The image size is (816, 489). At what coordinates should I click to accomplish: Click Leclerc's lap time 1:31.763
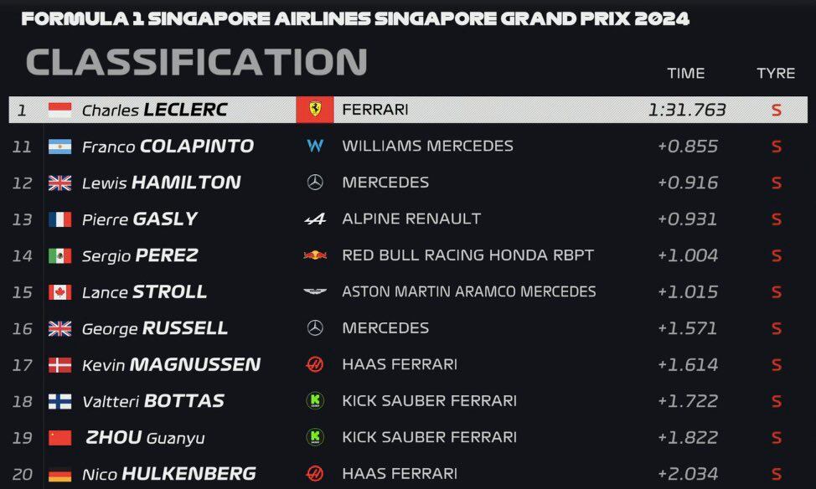[687, 110]
